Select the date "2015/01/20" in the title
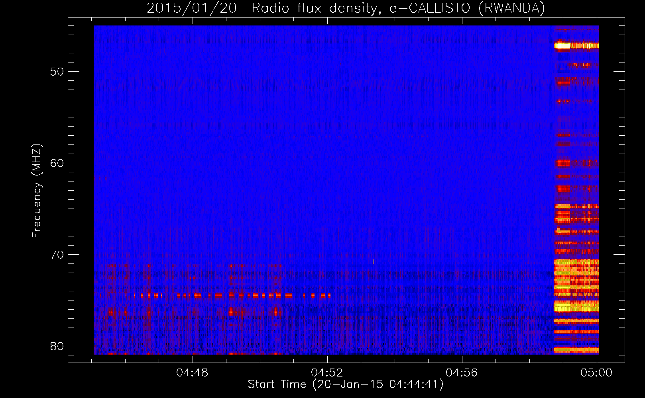This screenshot has width=645, height=398. (x=192, y=8)
